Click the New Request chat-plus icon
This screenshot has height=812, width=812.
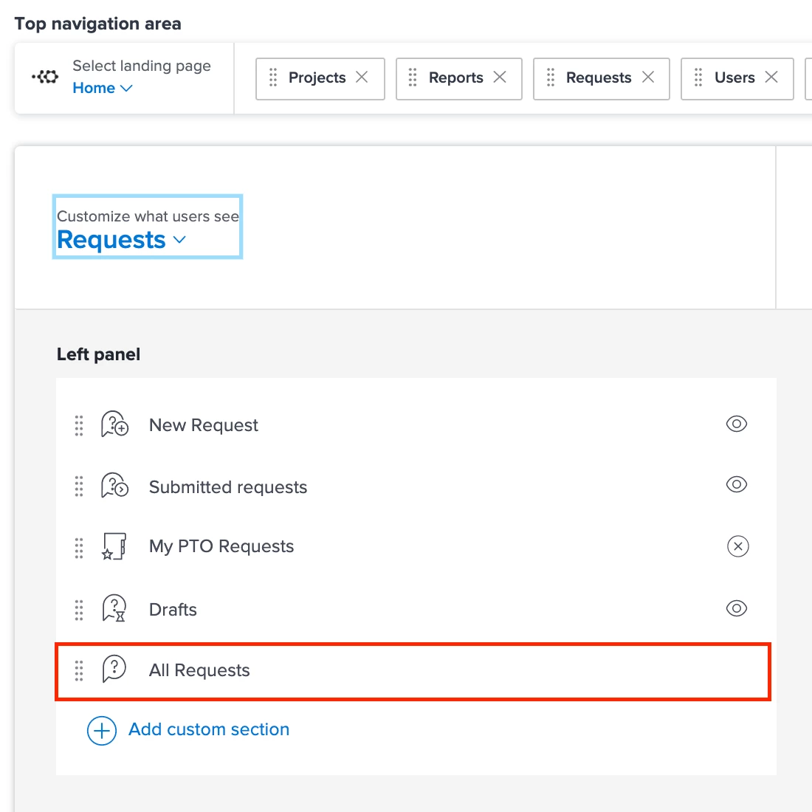tap(114, 424)
